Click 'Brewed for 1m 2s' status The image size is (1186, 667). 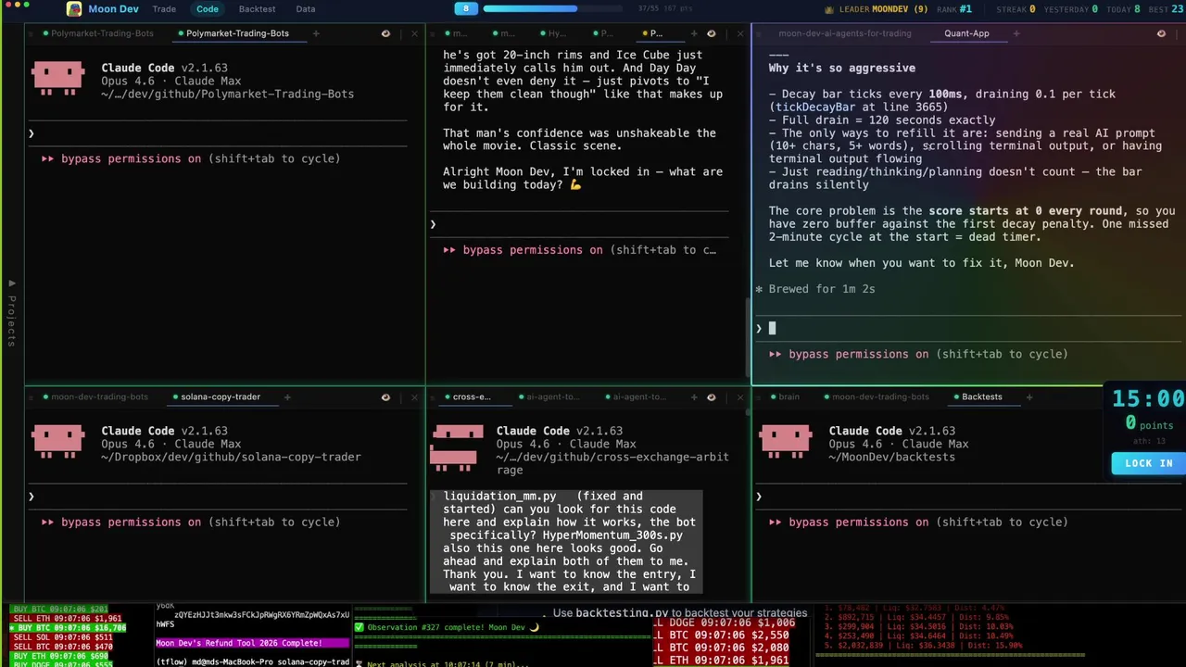[x=821, y=289]
